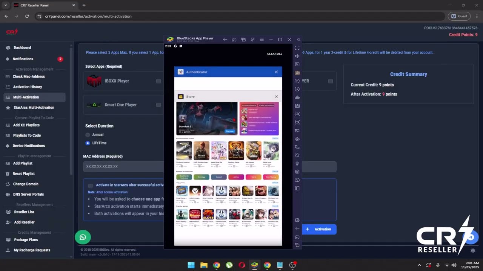Click the BlueStacks volume speaker icon
Image resolution: width=483 pixels, height=271 pixels.
297,56
